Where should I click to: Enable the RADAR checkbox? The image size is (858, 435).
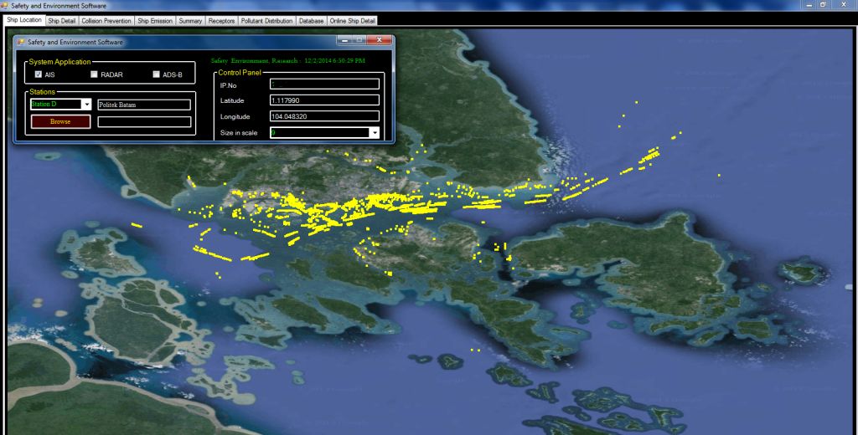pyautogui.click(x=93, y=74)
